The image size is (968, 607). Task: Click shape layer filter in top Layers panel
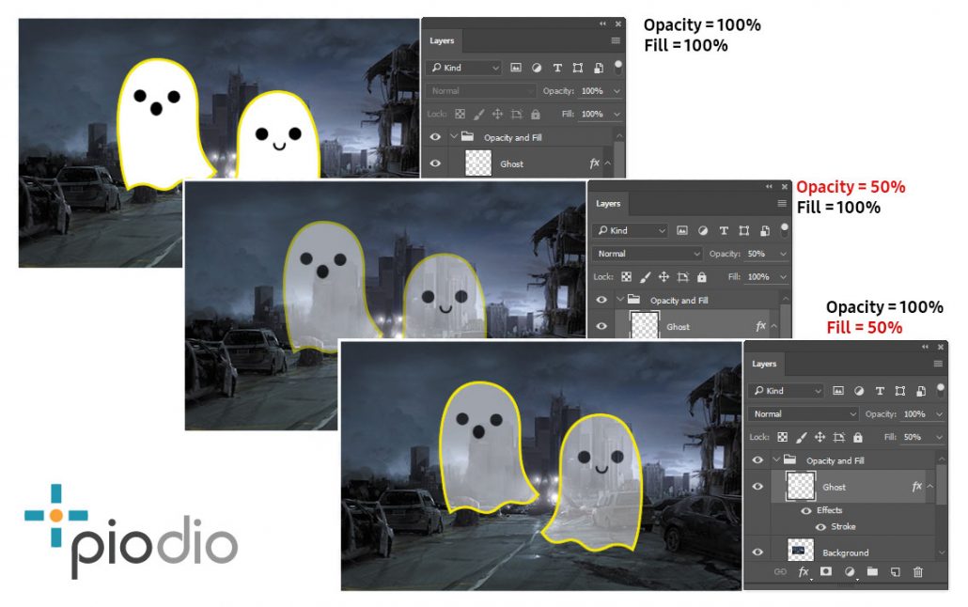(578, 68)
